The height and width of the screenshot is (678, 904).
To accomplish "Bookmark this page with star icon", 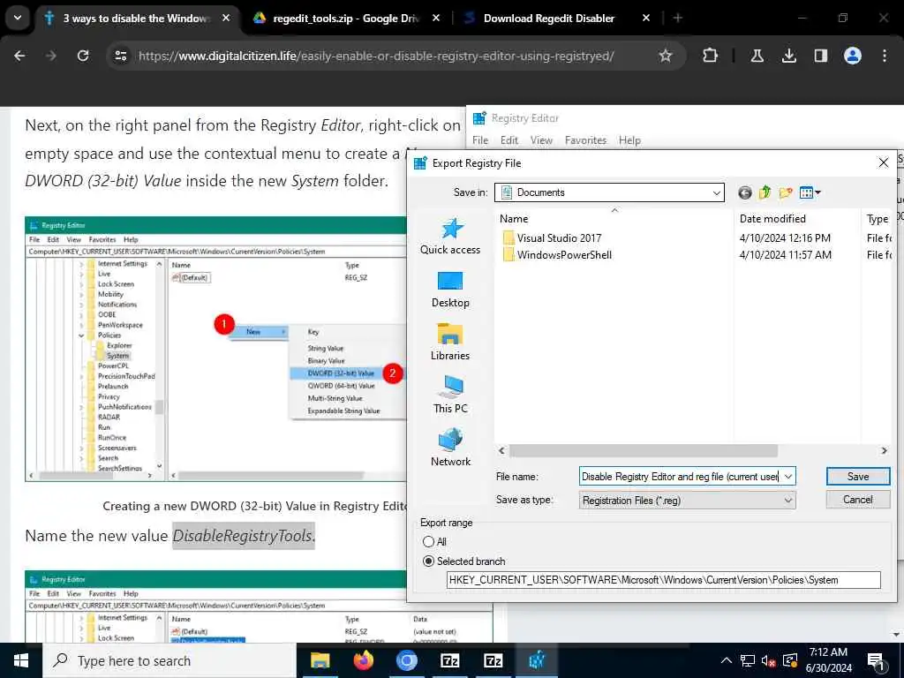I will (666, 56).
